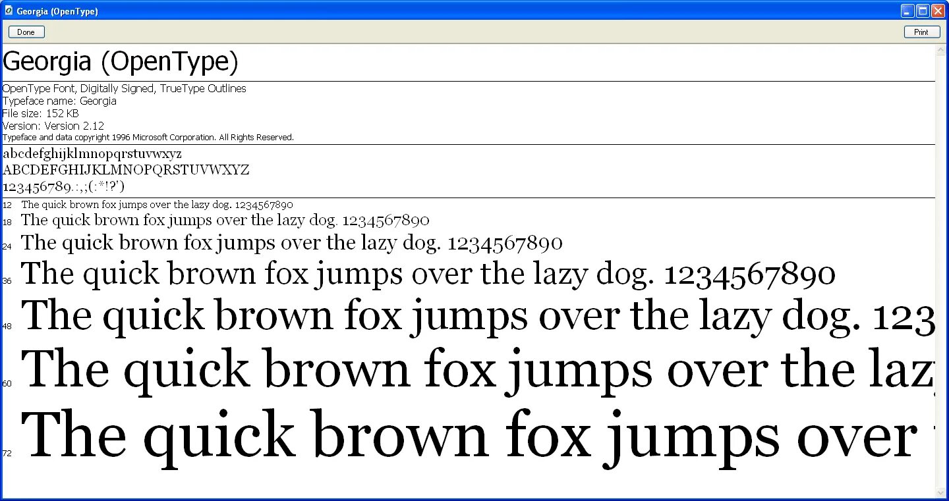Click 'OpenType Font, Digitally Signed, TrueType Outlines' line
Viewport: 949px width, 501px height.
point(125,88)
